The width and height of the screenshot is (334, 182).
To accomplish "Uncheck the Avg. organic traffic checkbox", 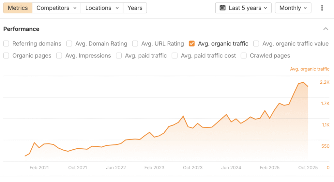I will coord(192,43).
